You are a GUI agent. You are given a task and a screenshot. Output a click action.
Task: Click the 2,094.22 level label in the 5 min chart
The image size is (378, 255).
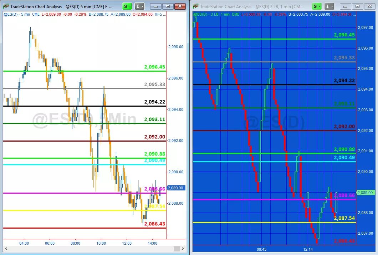(x=154, y=102)
